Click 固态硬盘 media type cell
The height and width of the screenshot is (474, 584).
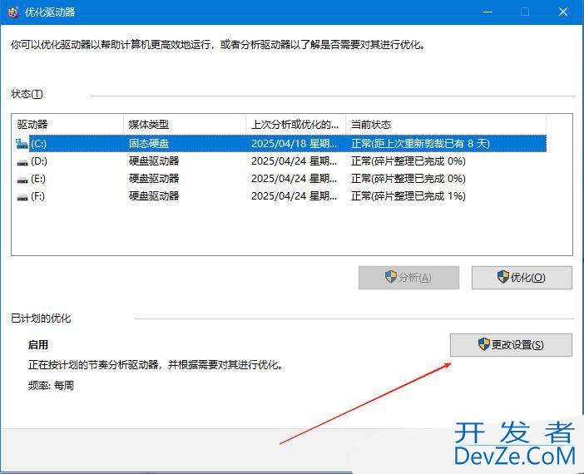pos(149,144)
